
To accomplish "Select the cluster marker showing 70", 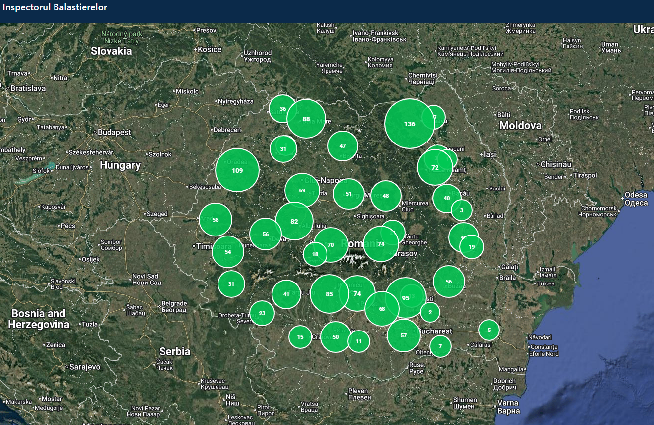I will point(331,245).
